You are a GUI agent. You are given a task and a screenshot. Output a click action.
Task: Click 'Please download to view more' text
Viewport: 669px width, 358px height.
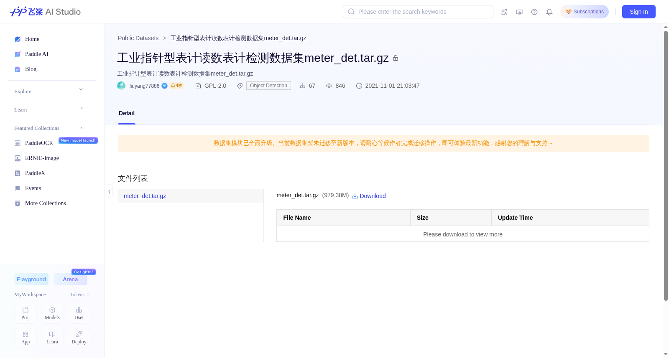pos(463,234)
